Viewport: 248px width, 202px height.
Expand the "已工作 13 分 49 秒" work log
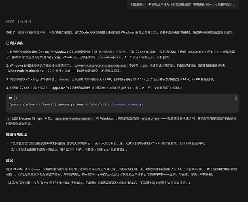(x=21, y=22)
